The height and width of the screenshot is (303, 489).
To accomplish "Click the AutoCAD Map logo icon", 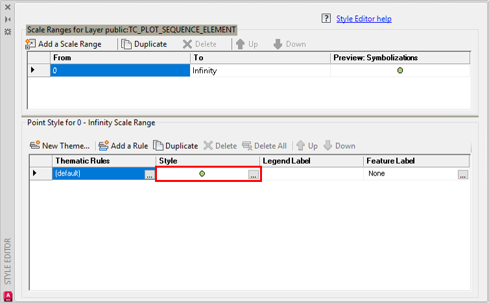I will [8, 296].
